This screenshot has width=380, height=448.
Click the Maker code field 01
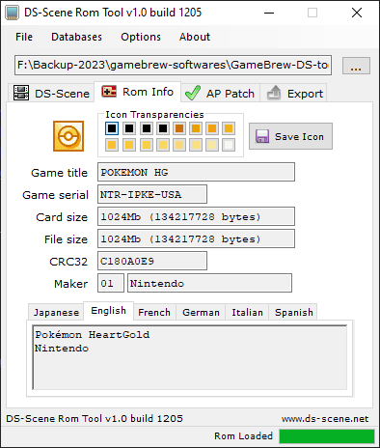111,283
